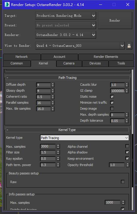Click the Ray epsilon field
This screenshot has width=137, height=214.
48,159
